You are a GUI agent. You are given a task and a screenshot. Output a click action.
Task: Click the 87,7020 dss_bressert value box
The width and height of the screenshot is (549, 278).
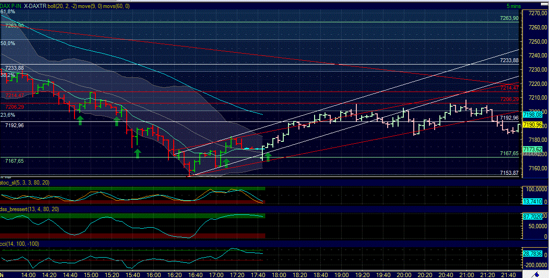[x=532, y=217]
